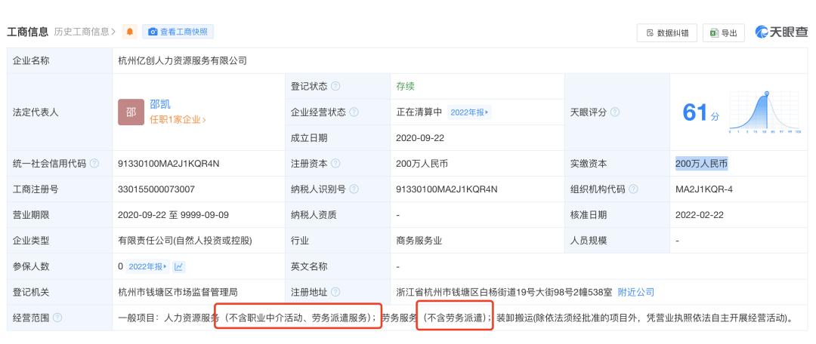Click help icon next to 经营范围

(x=57, y=318)
